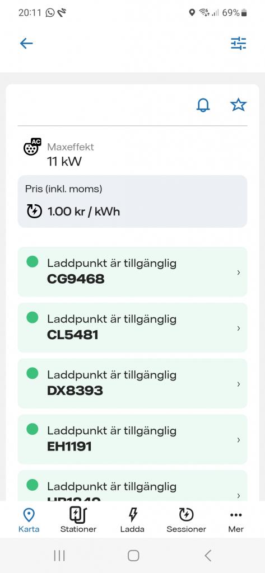Go to the Sessioner tab
The height and width of the screenshot is (573, 265).
[x=187, y=520]
